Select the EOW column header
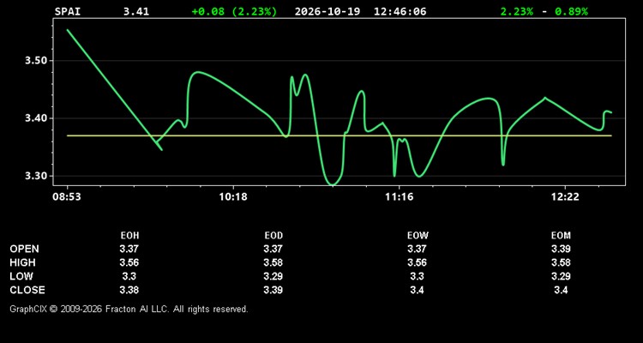Image resolution: width=643 pixels, height=343 pixels. pos(418,236)
